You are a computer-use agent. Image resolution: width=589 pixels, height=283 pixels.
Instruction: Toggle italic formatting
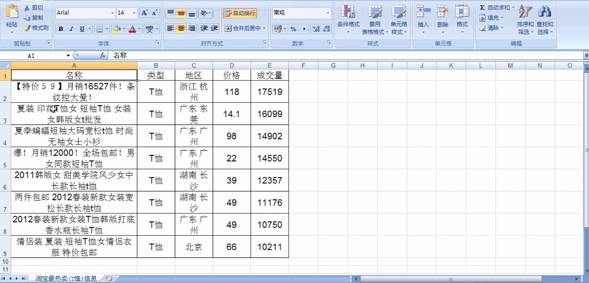pos(71,29)
